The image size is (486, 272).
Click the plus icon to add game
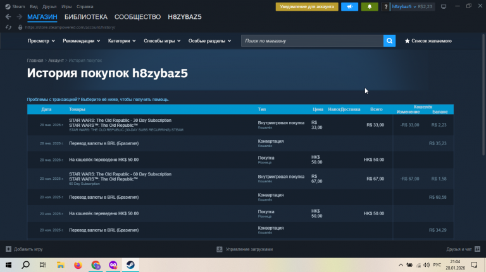[8, 249]
